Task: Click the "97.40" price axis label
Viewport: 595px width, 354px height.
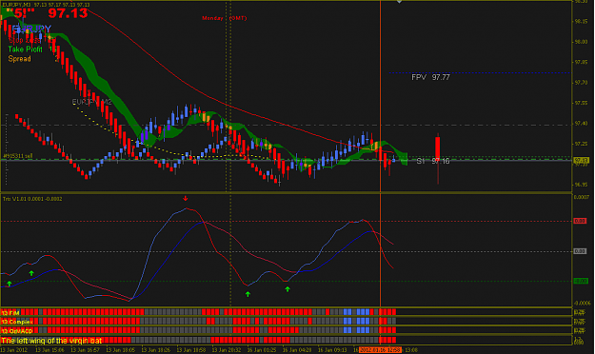Action: point(581,124)
